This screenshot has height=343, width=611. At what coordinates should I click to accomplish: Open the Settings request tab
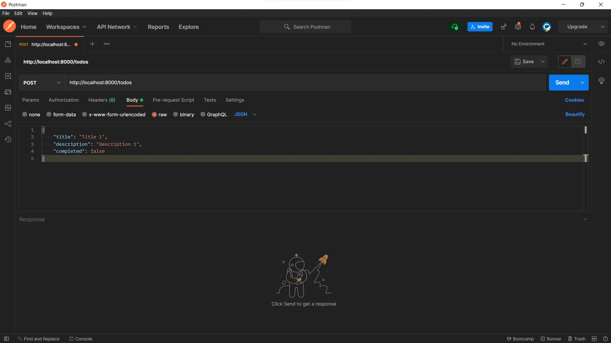click(235, 100)
